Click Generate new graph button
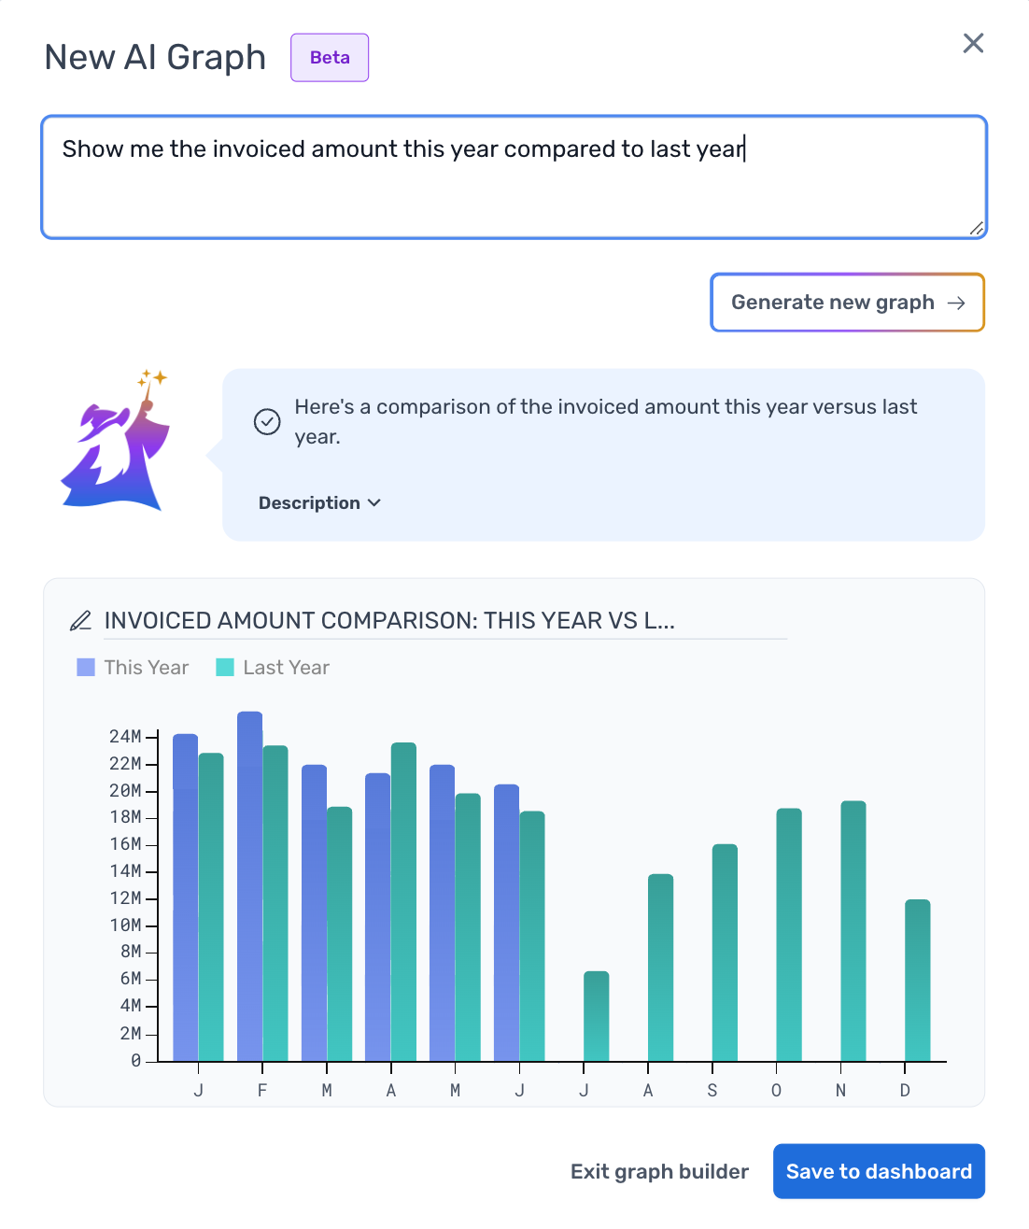This screenshot has height=1229, width=1029. [848, 303]
